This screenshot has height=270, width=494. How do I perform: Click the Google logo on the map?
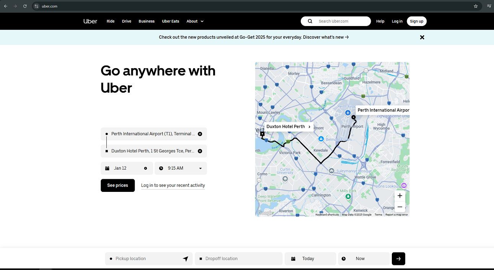click(265, 213)
